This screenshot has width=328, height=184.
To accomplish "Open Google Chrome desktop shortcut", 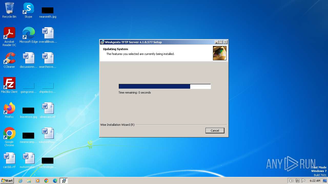I will point(9,137).
